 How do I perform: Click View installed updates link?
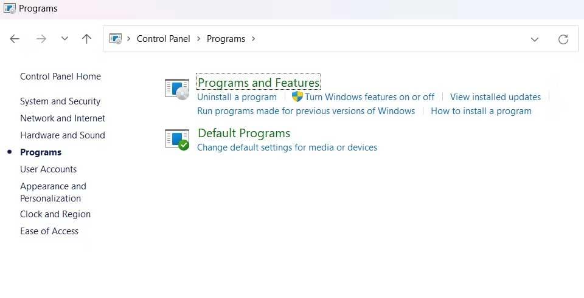tap(495, 97)
